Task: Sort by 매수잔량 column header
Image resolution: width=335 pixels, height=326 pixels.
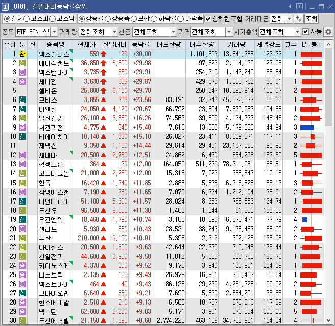Action: click(x=202, y=44)
